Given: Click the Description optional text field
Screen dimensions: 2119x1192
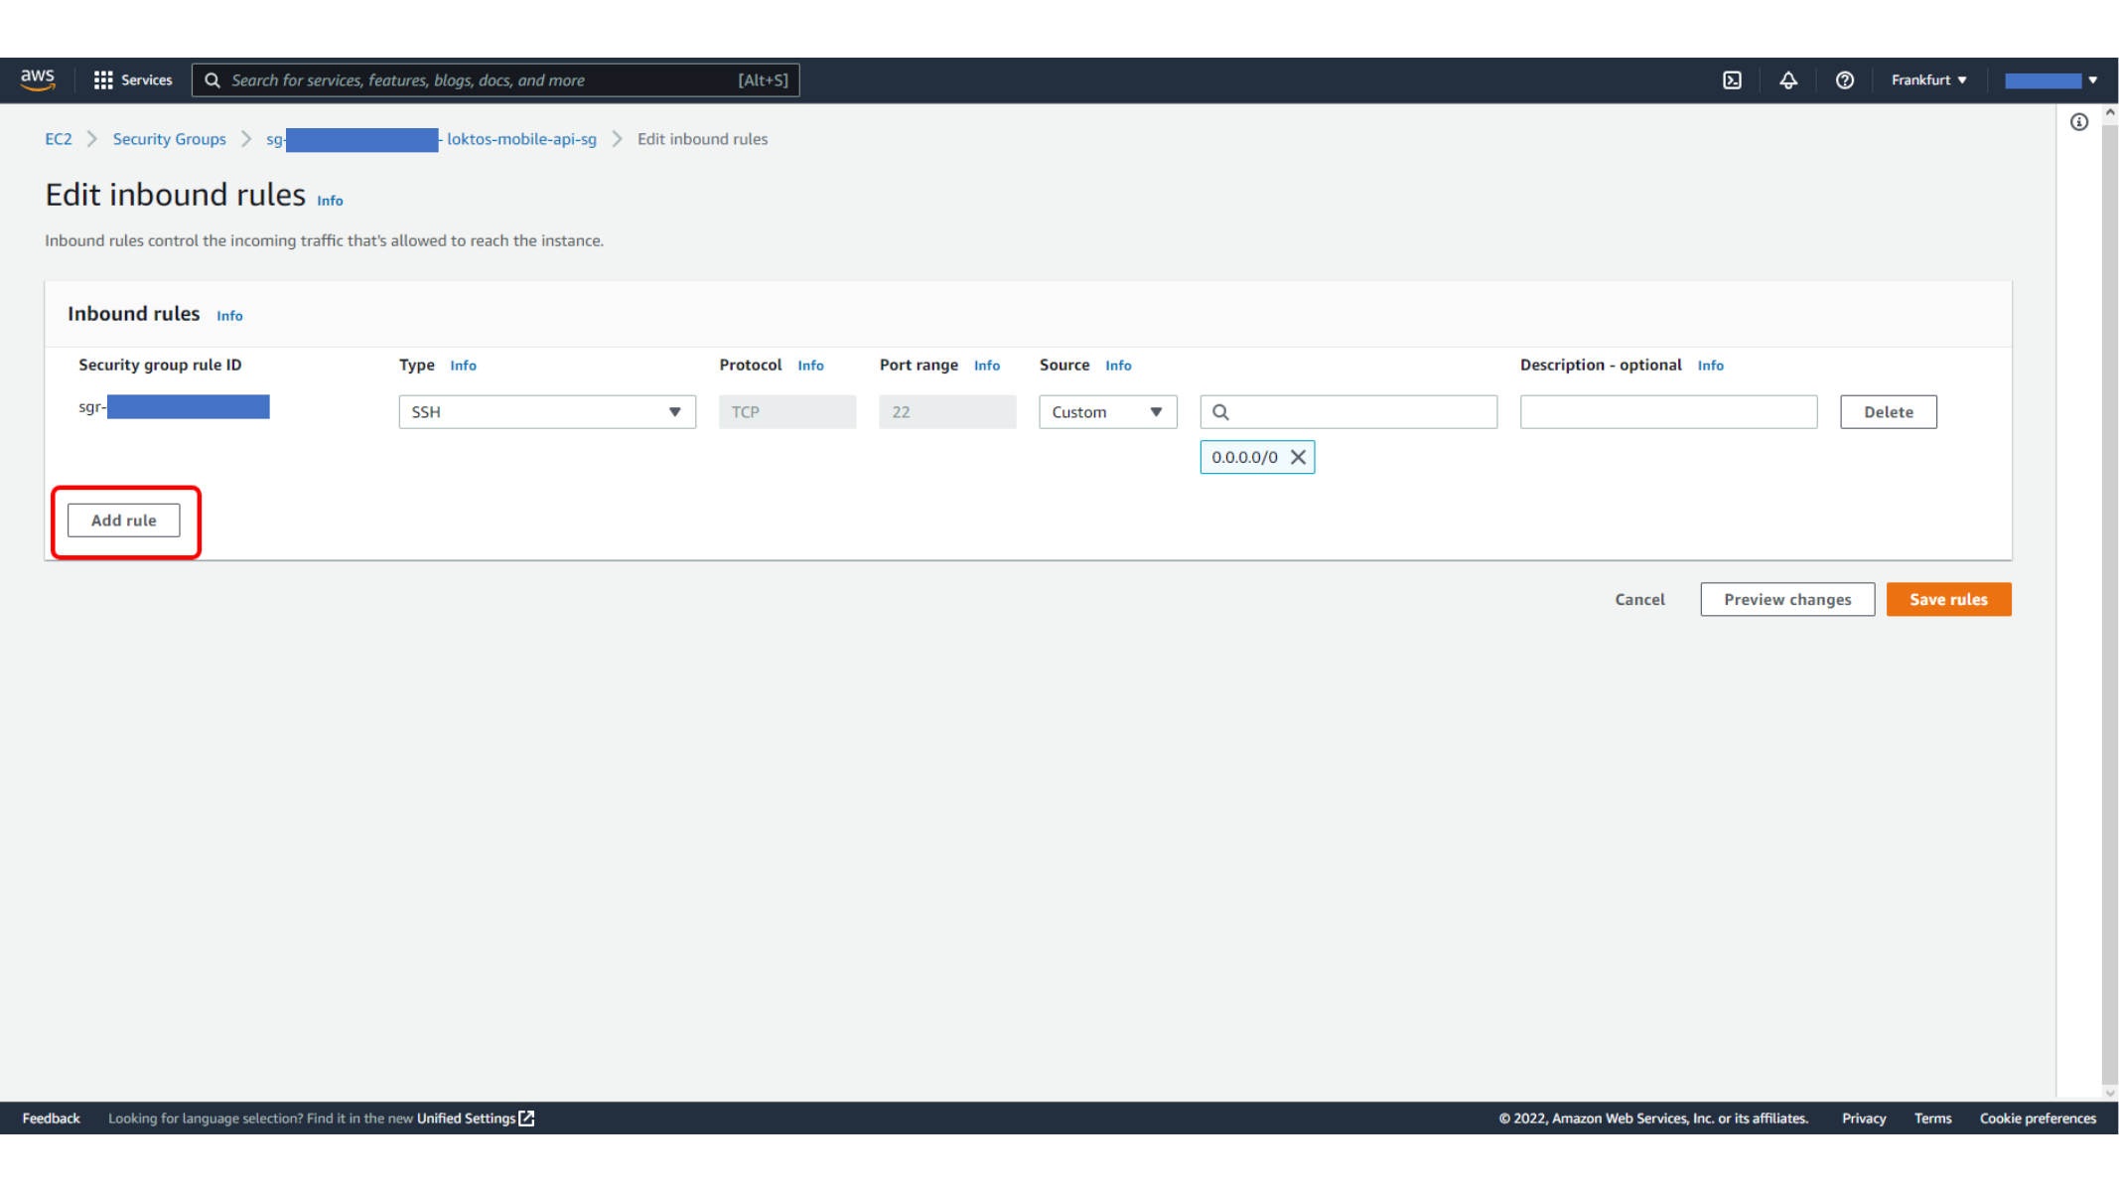Looking at the screenshot, I should pos(1668,412).
